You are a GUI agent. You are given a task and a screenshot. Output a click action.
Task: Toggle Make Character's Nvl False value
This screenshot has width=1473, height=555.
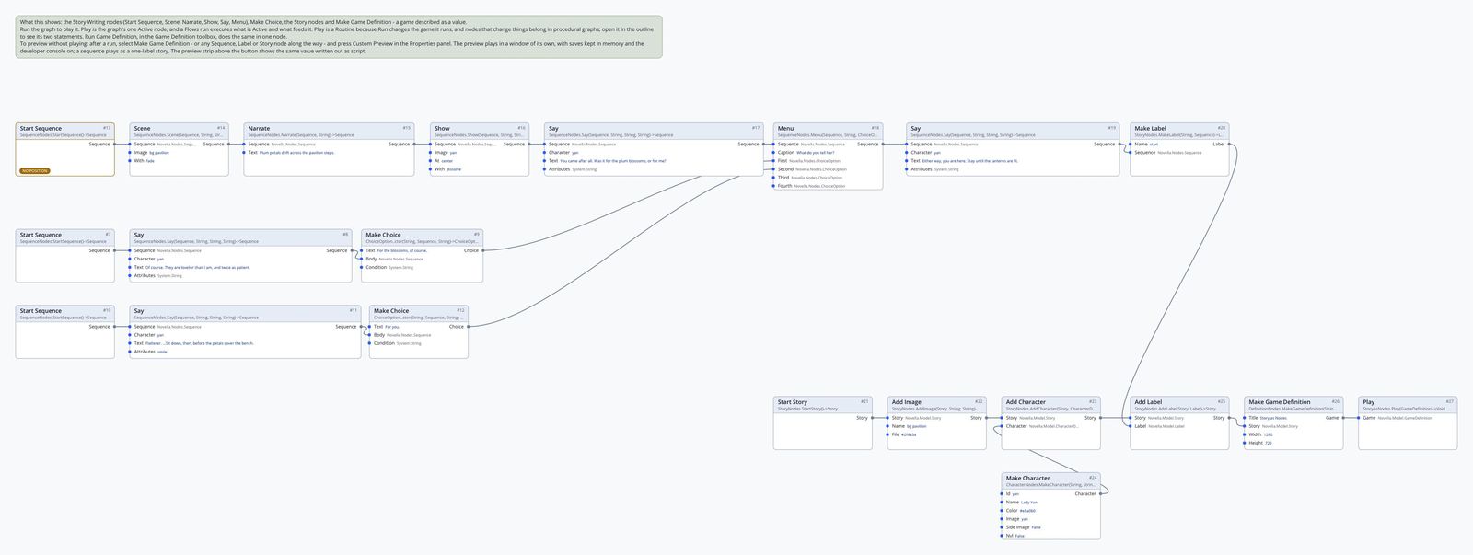coord(1020,536)
